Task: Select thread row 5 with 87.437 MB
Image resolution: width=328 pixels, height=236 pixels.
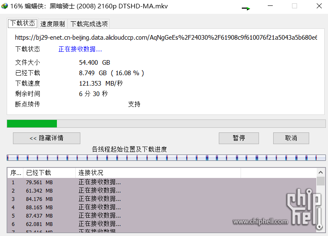Action: pos(162,216)
